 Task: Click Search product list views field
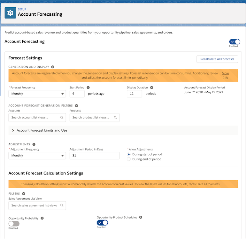tap(95, 118)
